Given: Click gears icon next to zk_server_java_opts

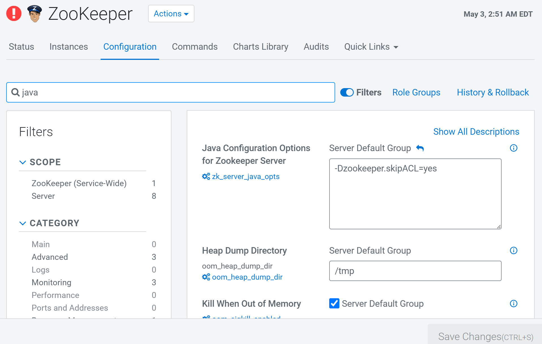Looking at the screenshot, I should 206,177.
